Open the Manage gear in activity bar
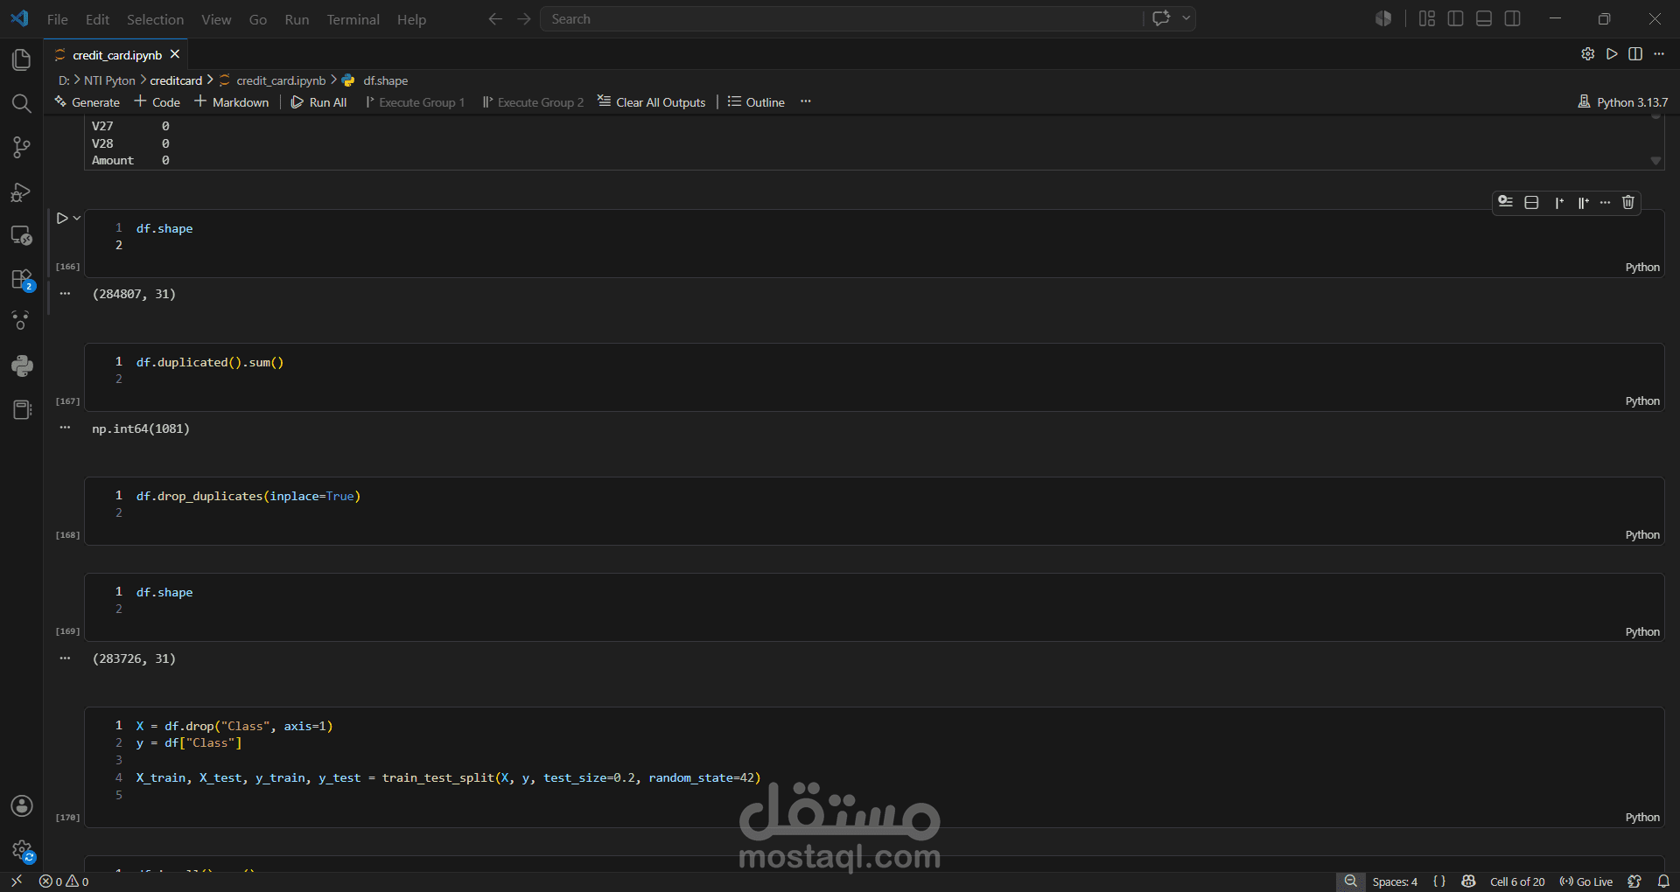 22,850
